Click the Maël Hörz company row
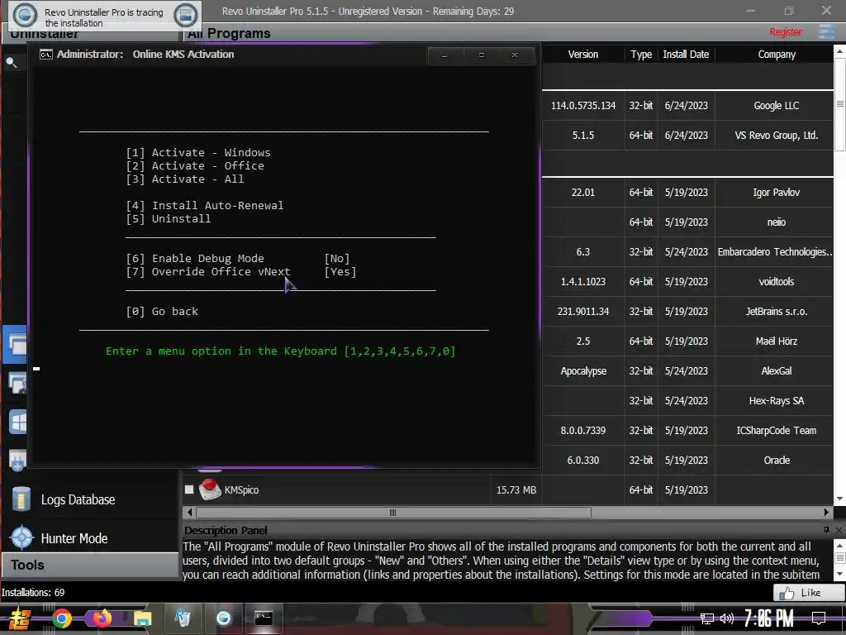This screenshot has width=846, height=635. point(688,341)
